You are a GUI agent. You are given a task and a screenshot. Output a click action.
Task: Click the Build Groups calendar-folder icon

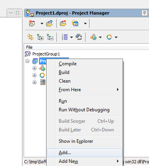click(75, 23)
